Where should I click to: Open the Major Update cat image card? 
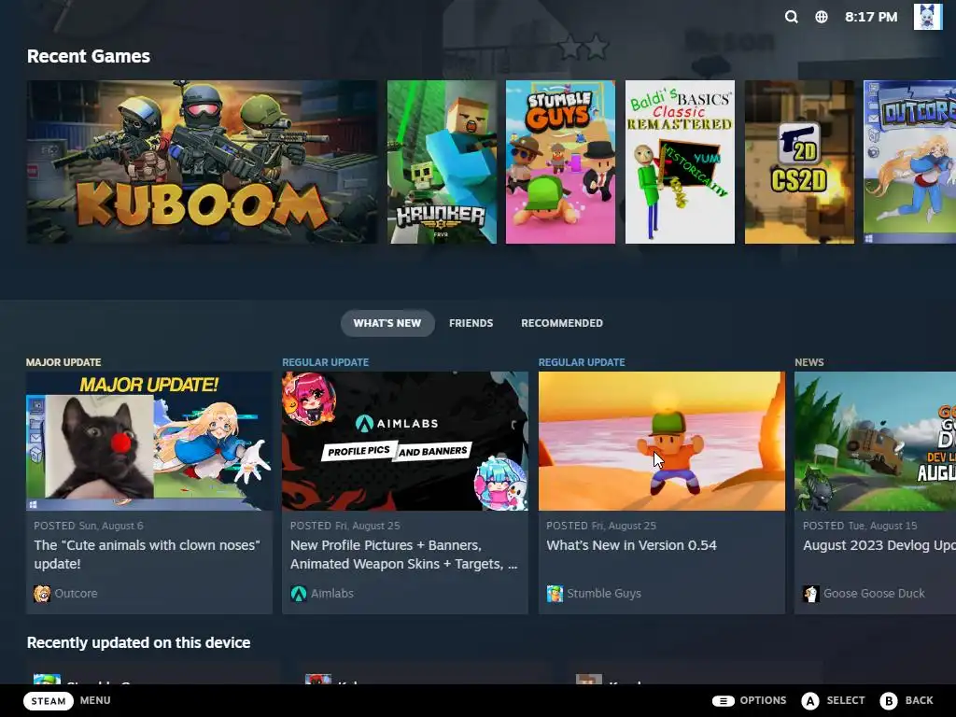tap(148, 441)
